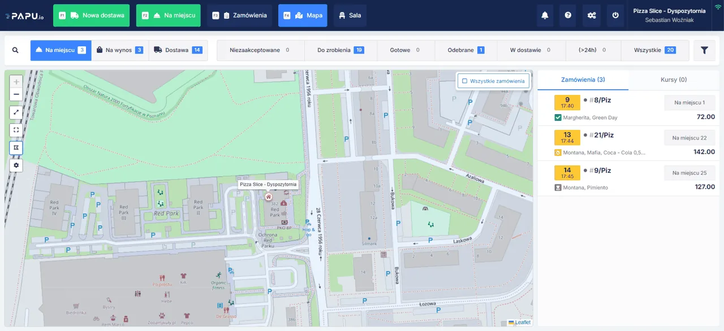Click the search magnifier icon
This screenshot has height=331, width=724.
pyautogui.click(x=15, y=50)
